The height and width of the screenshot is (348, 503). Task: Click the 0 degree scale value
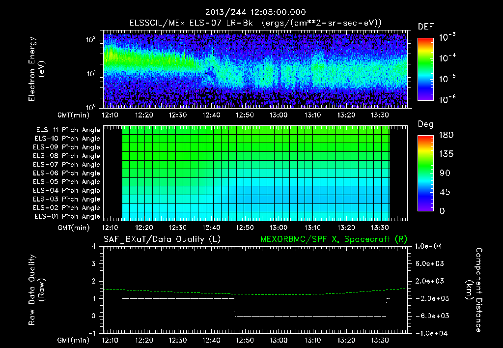point(442,211)
